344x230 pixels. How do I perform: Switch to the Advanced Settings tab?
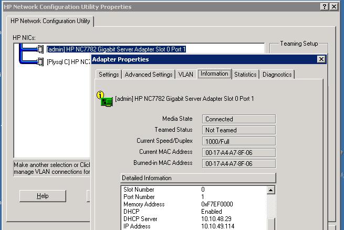[149, 75]
